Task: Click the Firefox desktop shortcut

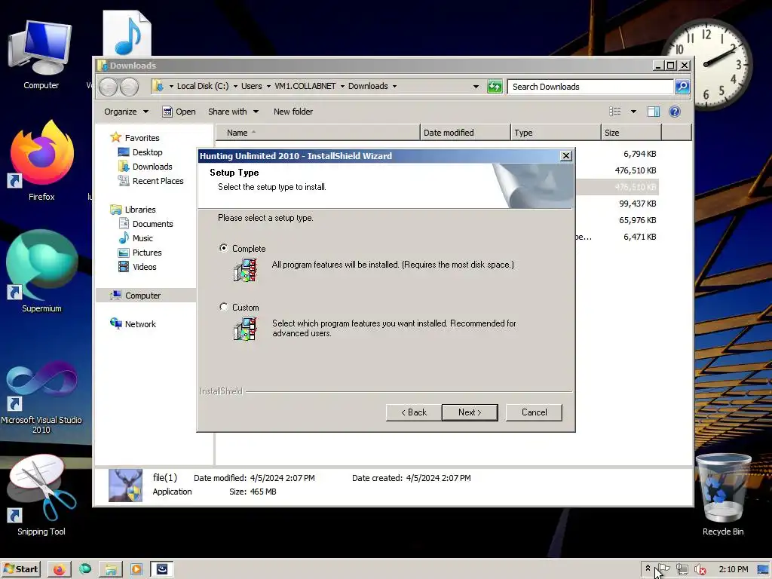Action: pyautogui.click(x=41, y=161)
